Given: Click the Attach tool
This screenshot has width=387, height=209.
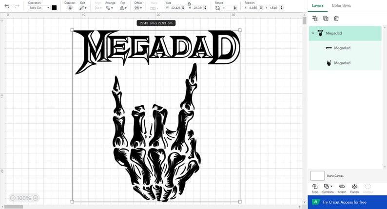Looking at the screenshot, I should (x=342, y=188).
